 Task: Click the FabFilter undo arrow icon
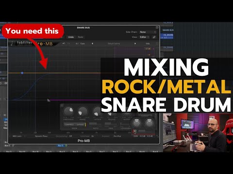(x=64, y=43)
